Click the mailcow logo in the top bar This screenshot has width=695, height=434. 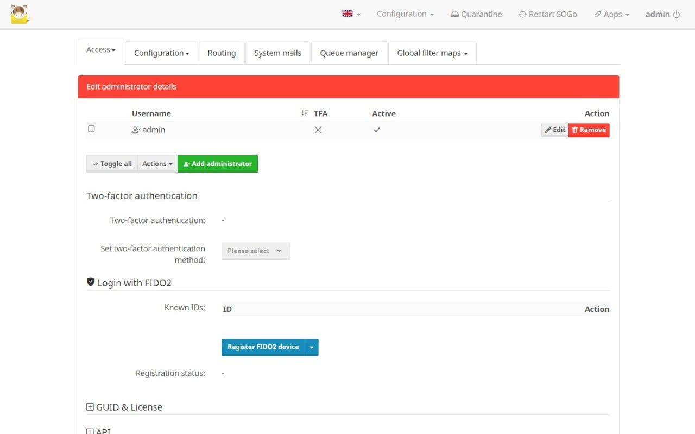click(20, 14)
